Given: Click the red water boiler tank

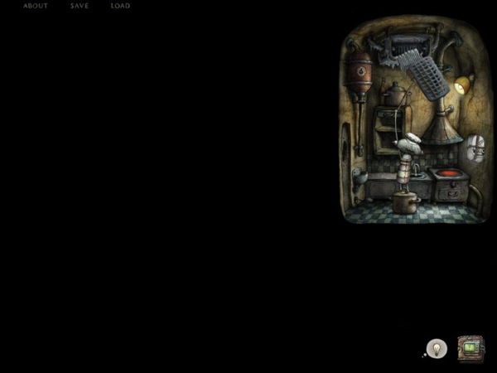Looking at the screenshot, I should pos(360,73).
